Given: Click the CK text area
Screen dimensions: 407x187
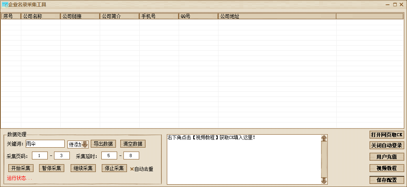Looking at the screenshot, I should coord(244,159).
